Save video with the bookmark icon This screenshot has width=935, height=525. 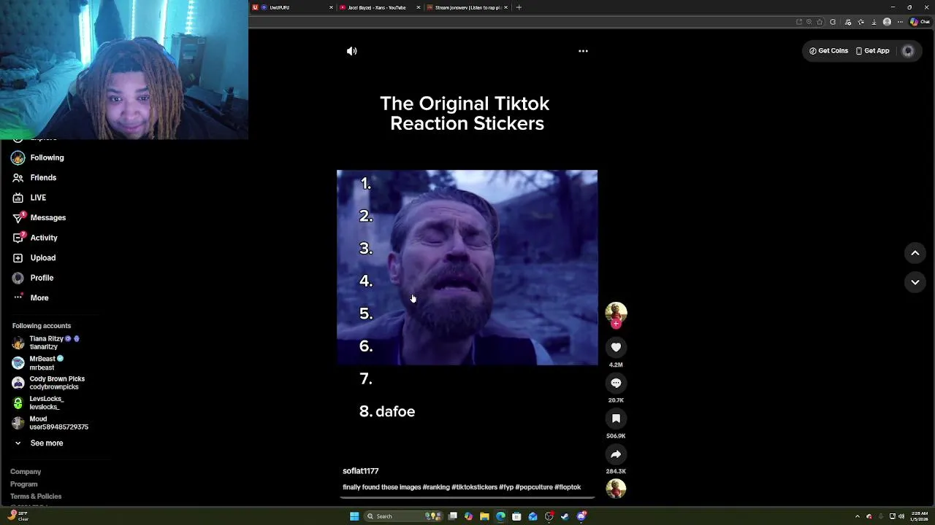point(616,419)
